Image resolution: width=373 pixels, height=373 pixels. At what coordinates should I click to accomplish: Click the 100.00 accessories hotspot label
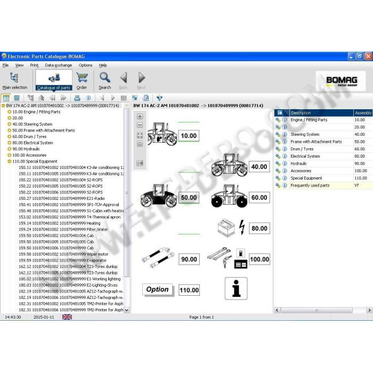click(260, 259)
